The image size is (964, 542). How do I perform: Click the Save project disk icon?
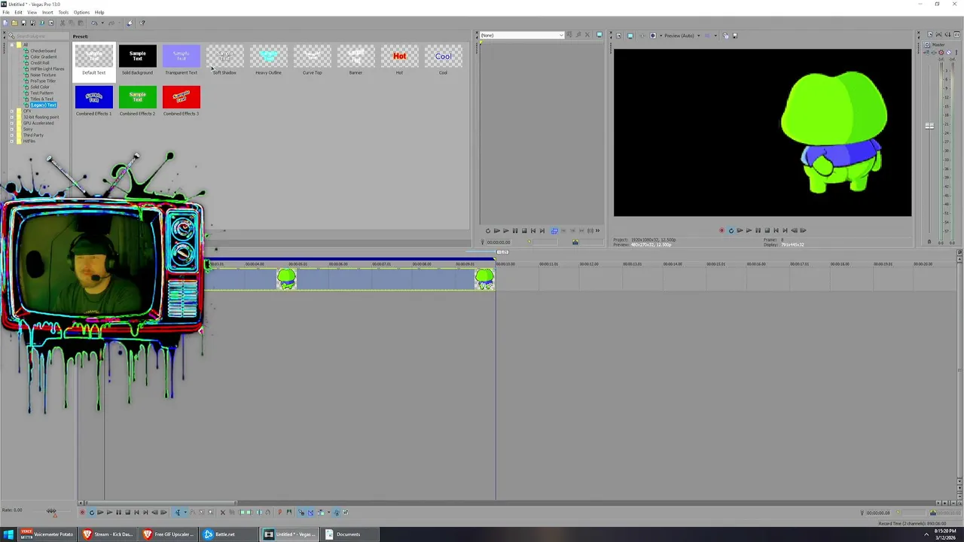(23, 23)
